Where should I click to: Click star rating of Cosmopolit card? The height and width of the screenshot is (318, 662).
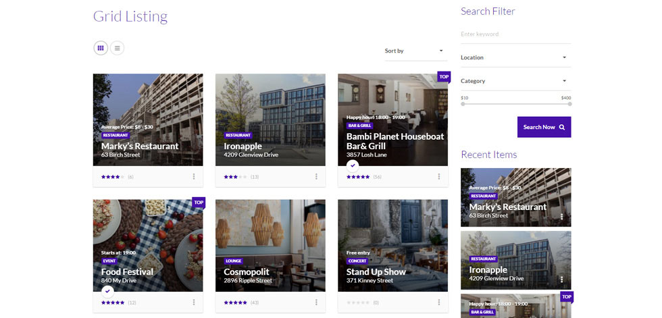click(235, 303)
